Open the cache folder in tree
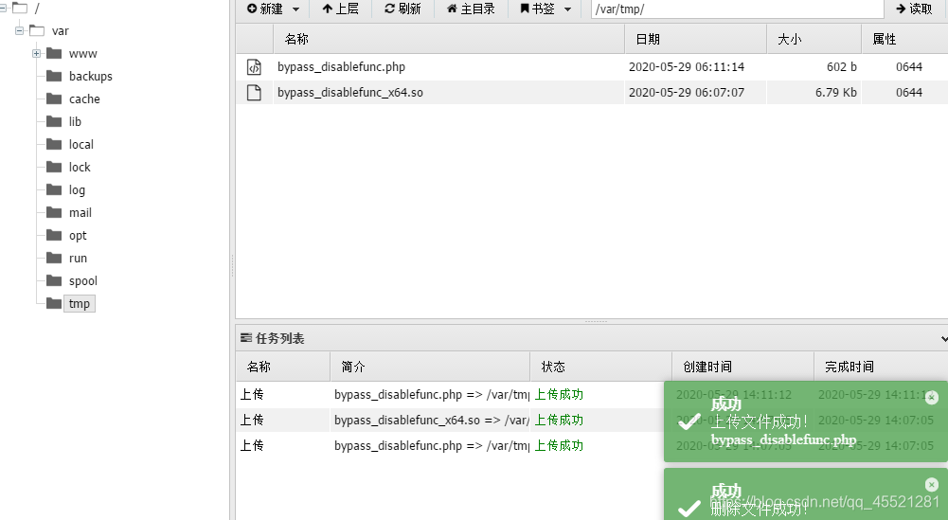948x520 pixels. click(84, 99)
